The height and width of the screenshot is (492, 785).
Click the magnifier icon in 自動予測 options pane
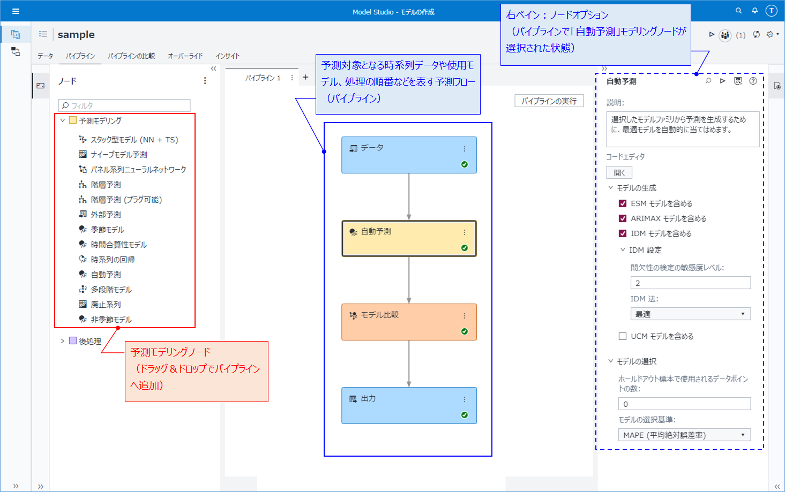click(x=708, y=81)
